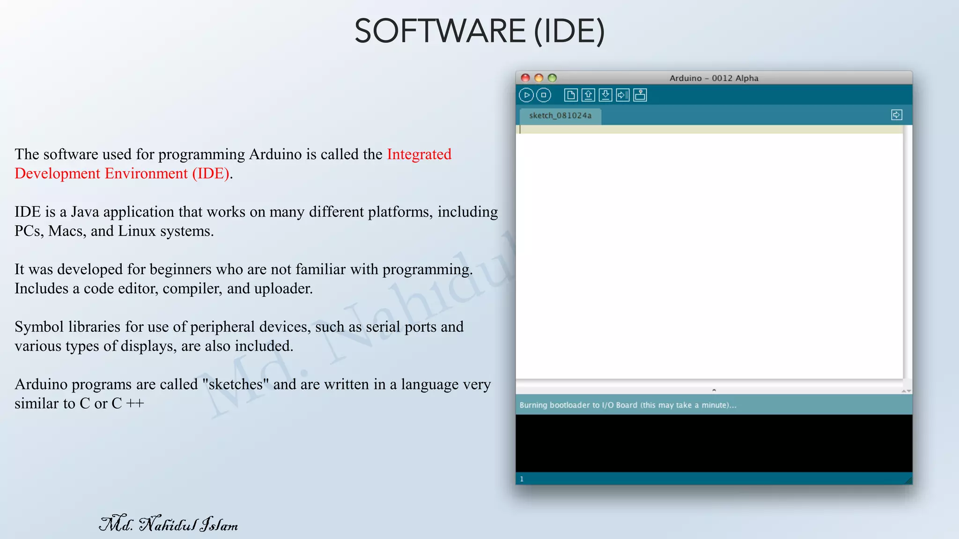Select the sketch_081024a tab
The height and width of the screenshot is (539, 959).
pos(561,116)
